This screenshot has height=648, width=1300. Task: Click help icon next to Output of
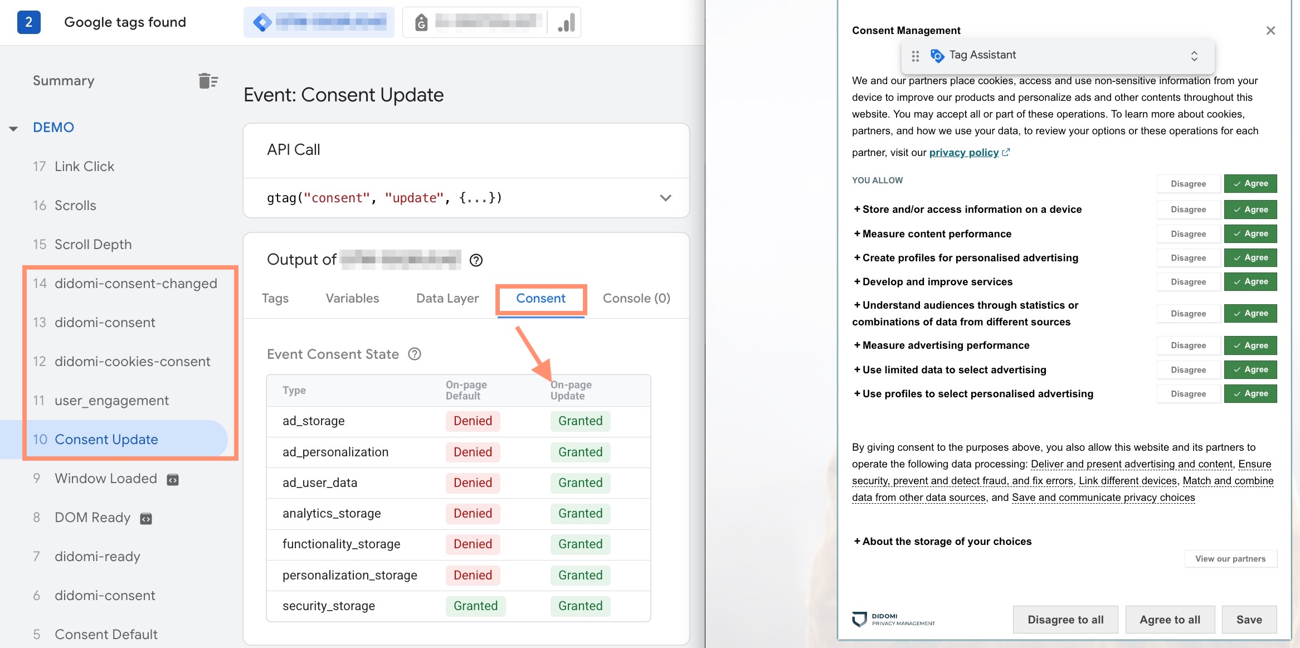476,260
